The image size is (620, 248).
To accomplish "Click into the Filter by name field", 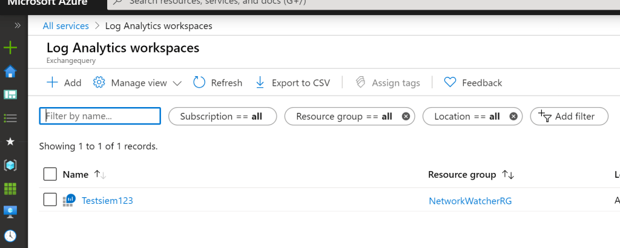I will point(100,116).
